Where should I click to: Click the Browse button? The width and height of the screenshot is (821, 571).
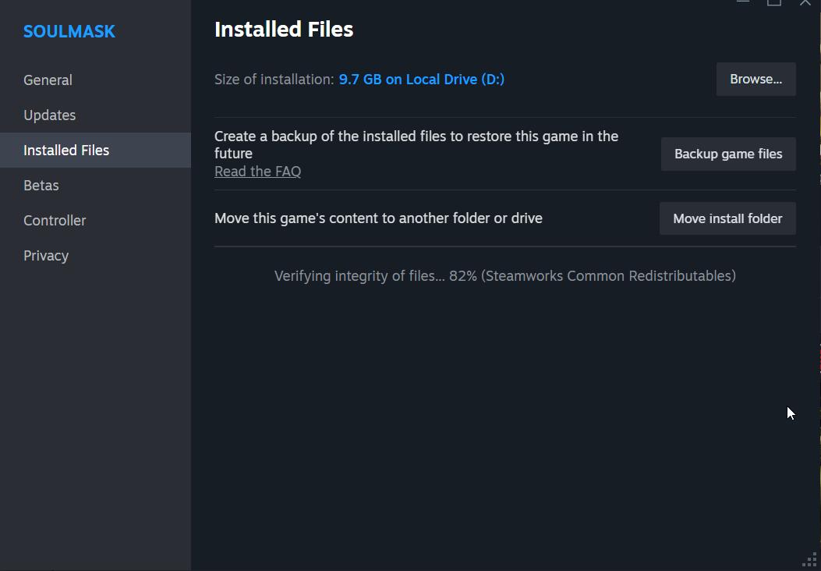(x=754, y=79)
